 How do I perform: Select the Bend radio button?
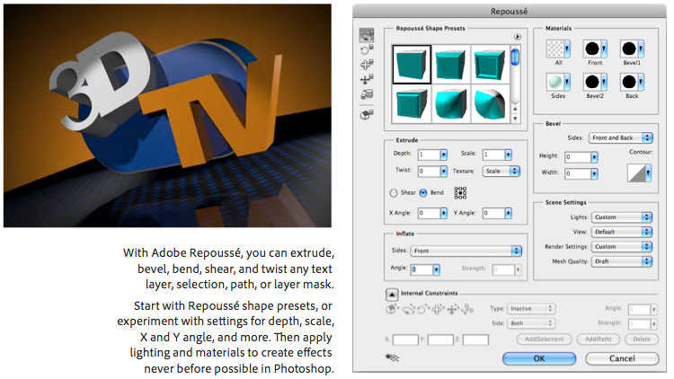[x=423, y=193]
